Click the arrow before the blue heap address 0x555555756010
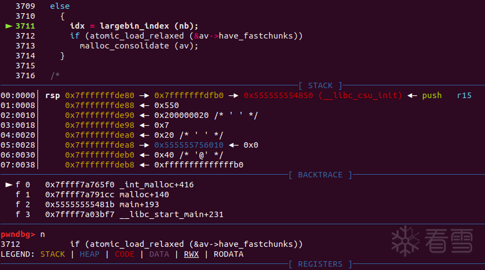 (x=144, y=145)
